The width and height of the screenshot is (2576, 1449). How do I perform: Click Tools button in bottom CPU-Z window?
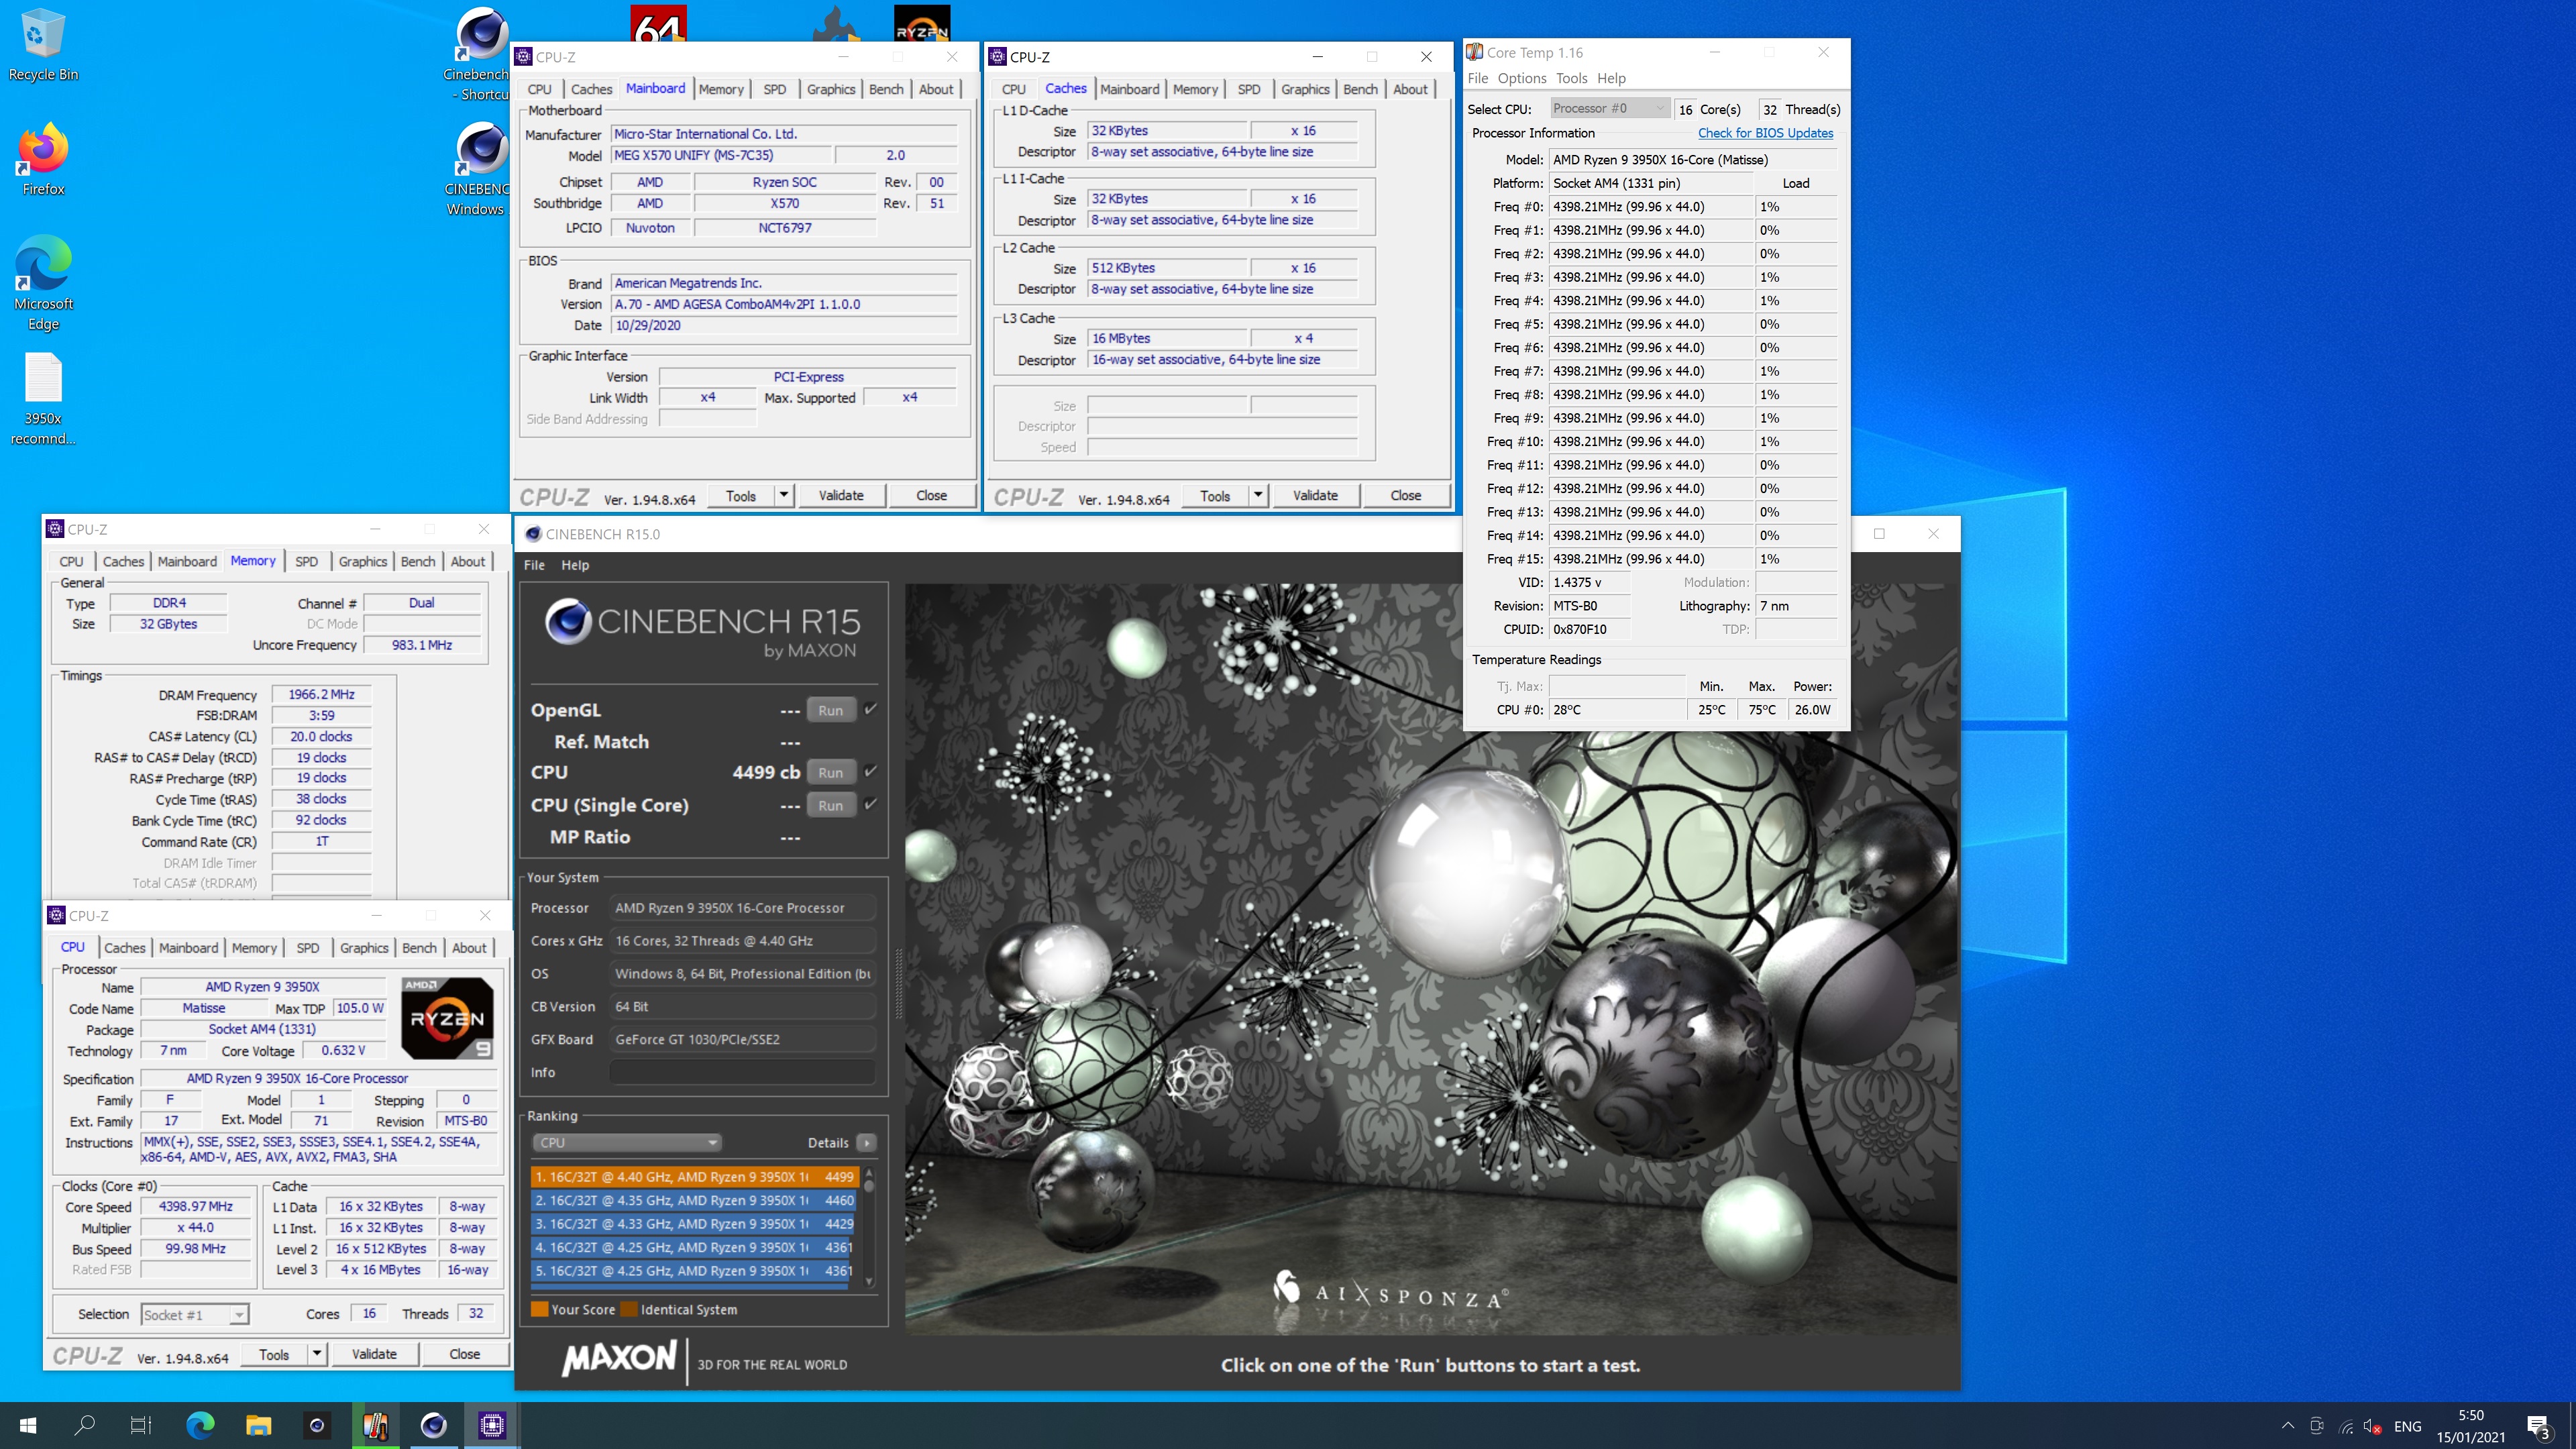(x=274, y=1354)
